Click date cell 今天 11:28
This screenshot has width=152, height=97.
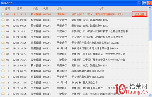pos(20,14)
